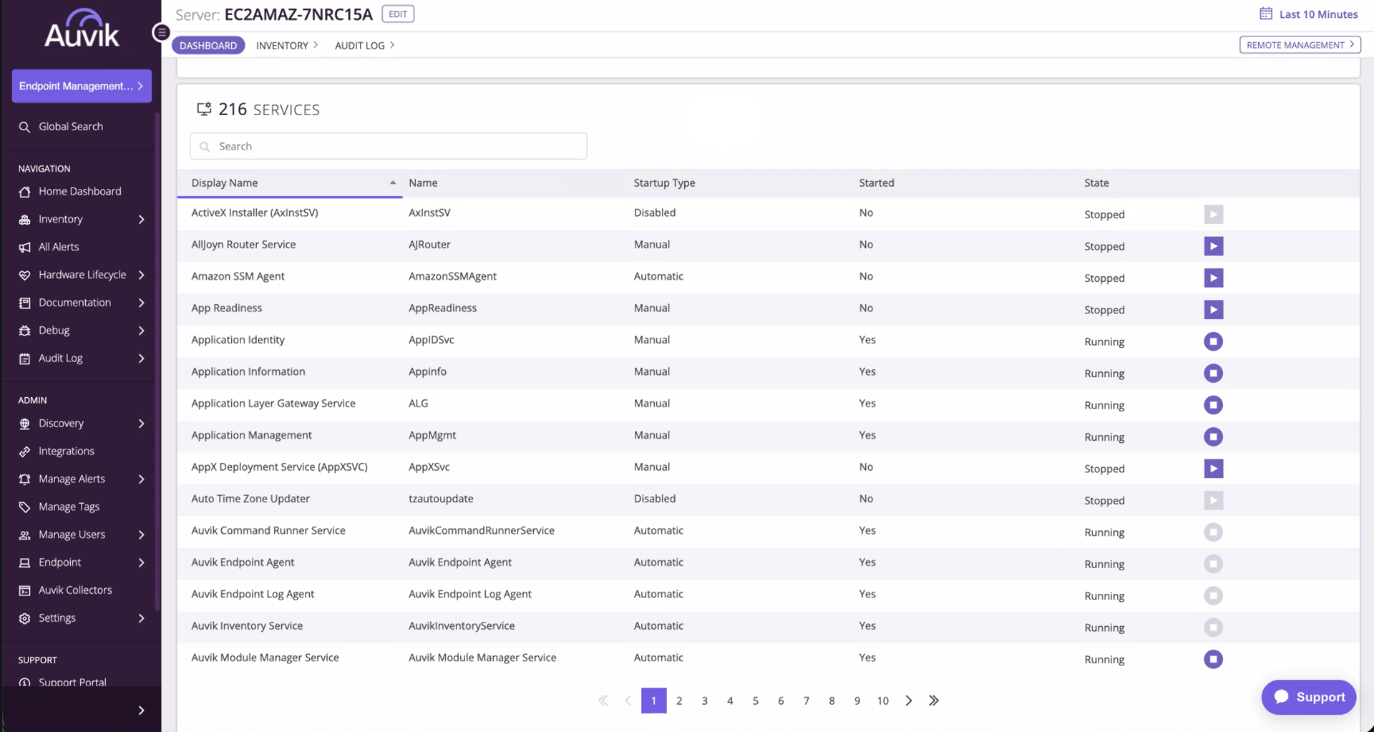
Task: Expand Manage Alerts sidebar section
Action: click(x=141, y=479)
